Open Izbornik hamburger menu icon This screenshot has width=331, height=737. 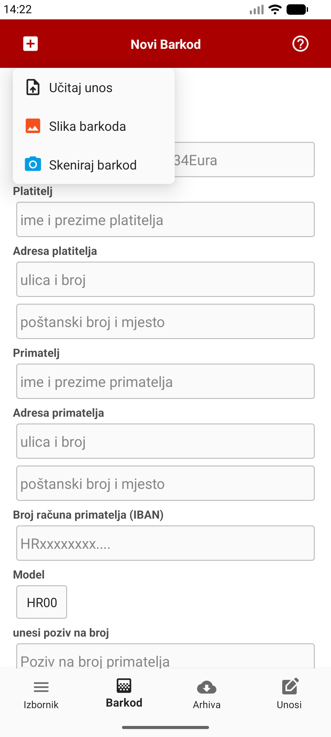click(41, 687)
